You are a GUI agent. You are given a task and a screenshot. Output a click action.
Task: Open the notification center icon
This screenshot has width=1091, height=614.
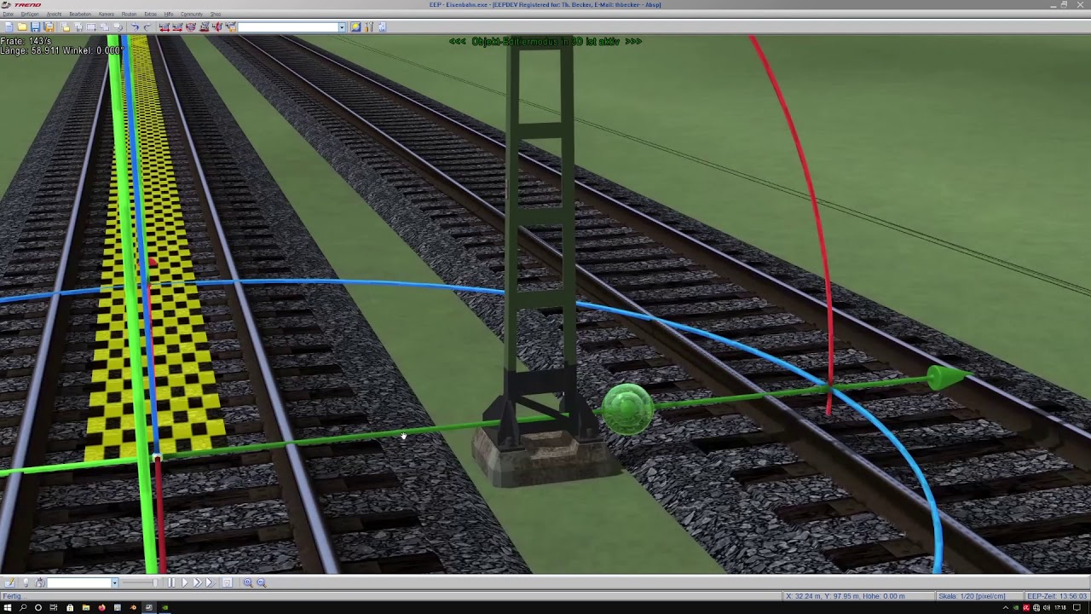(x=1077, y=607)
